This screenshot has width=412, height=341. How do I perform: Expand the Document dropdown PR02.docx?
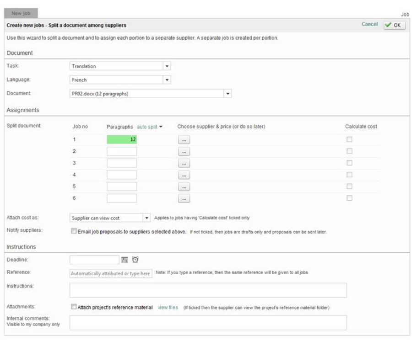click(x=228, y=94)
